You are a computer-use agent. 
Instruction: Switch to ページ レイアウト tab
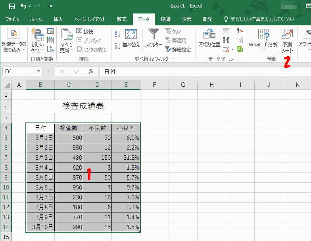[90, 19]
